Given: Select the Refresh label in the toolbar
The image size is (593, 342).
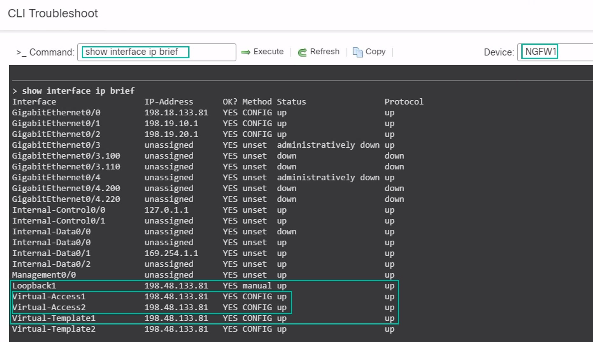Looking at the screenshot, I should pos(325,51).
